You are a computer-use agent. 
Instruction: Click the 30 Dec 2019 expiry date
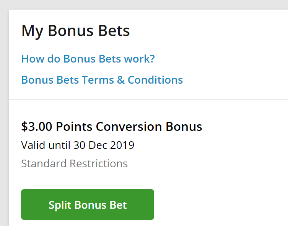[104, 145]
